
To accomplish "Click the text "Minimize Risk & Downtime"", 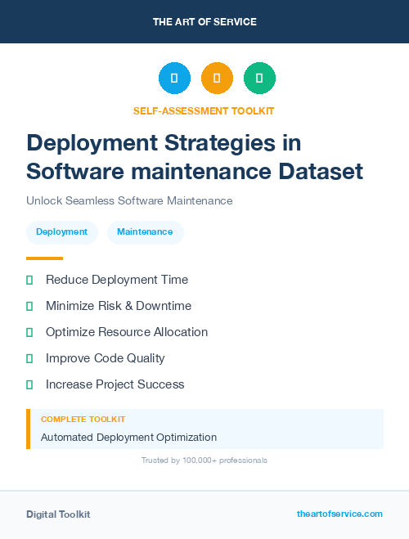I will pos(119,306).
